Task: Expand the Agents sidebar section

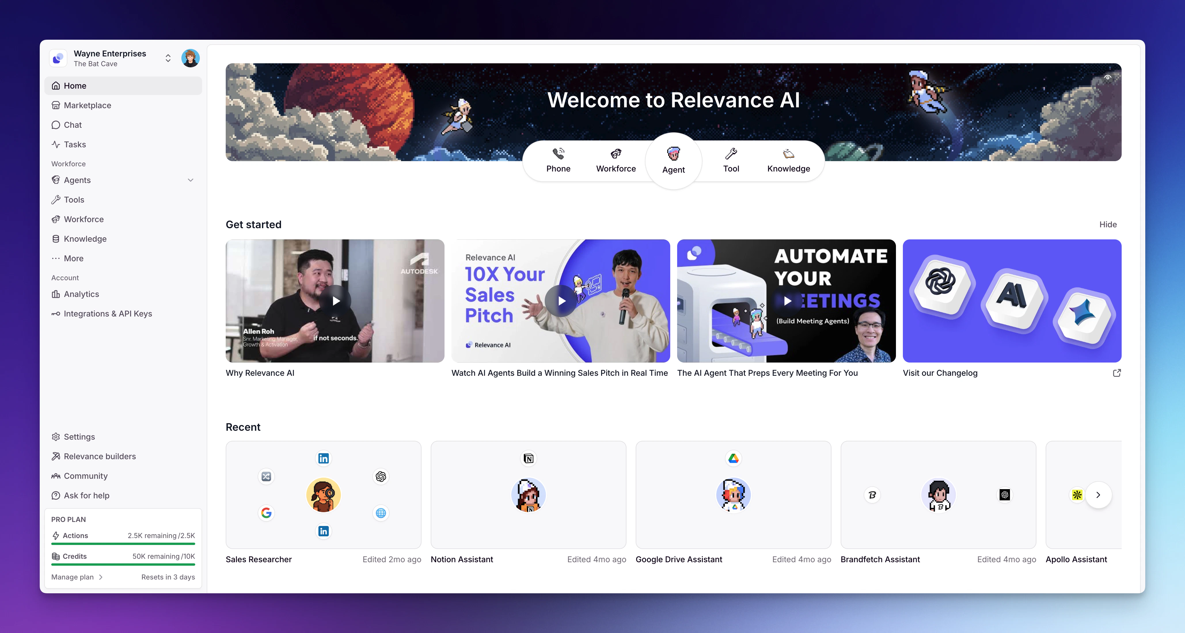Action: point(191,180)
